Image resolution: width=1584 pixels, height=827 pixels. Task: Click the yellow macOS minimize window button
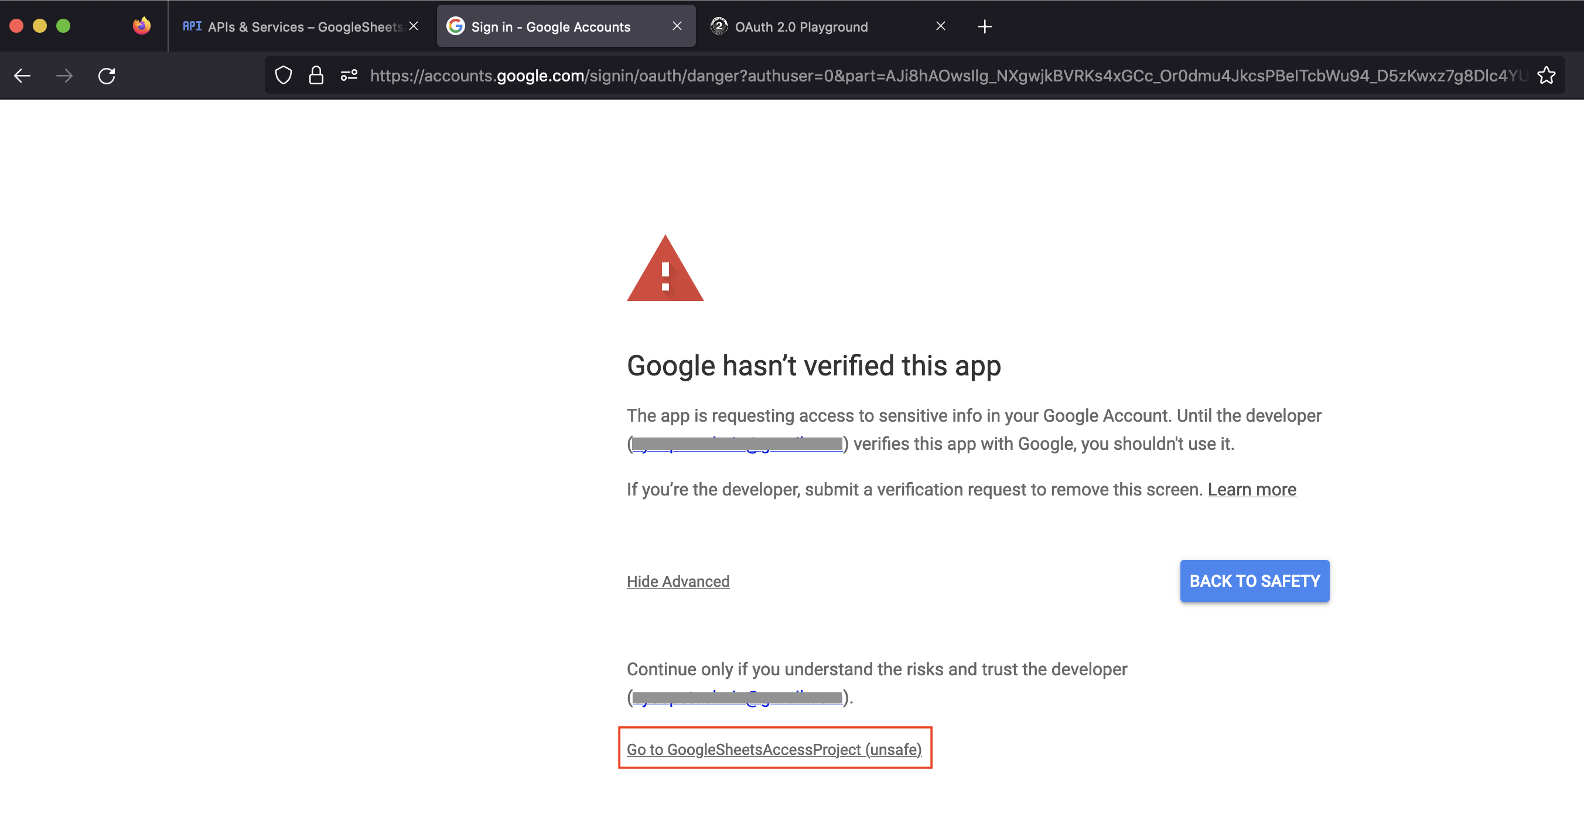40,26
